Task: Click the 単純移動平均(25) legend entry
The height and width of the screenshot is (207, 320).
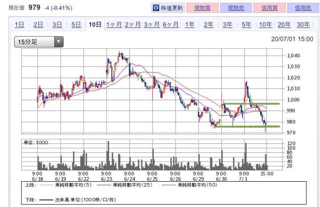Action: click(125, 185)
